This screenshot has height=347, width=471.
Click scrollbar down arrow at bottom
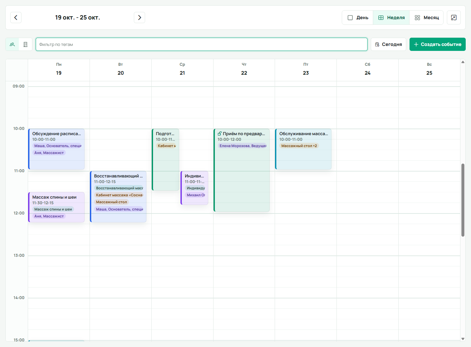pos(463,339)
